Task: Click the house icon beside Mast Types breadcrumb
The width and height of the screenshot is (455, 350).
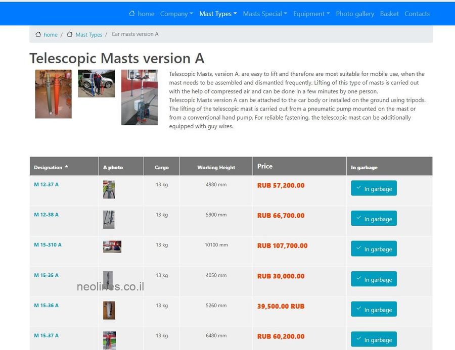Action: tap(70, 34)
